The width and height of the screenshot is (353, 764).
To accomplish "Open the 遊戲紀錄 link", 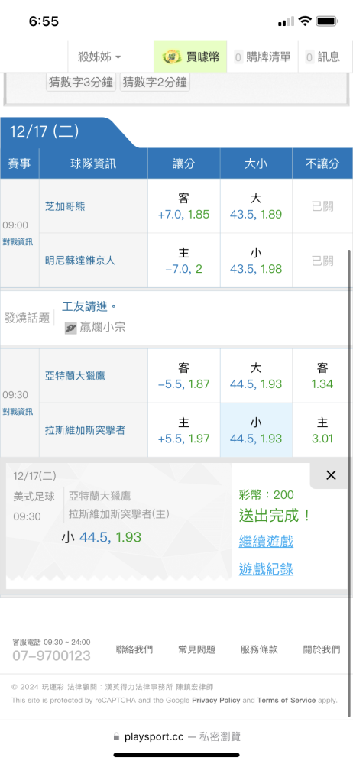I will pyautogui.click(x=266, y=568).
